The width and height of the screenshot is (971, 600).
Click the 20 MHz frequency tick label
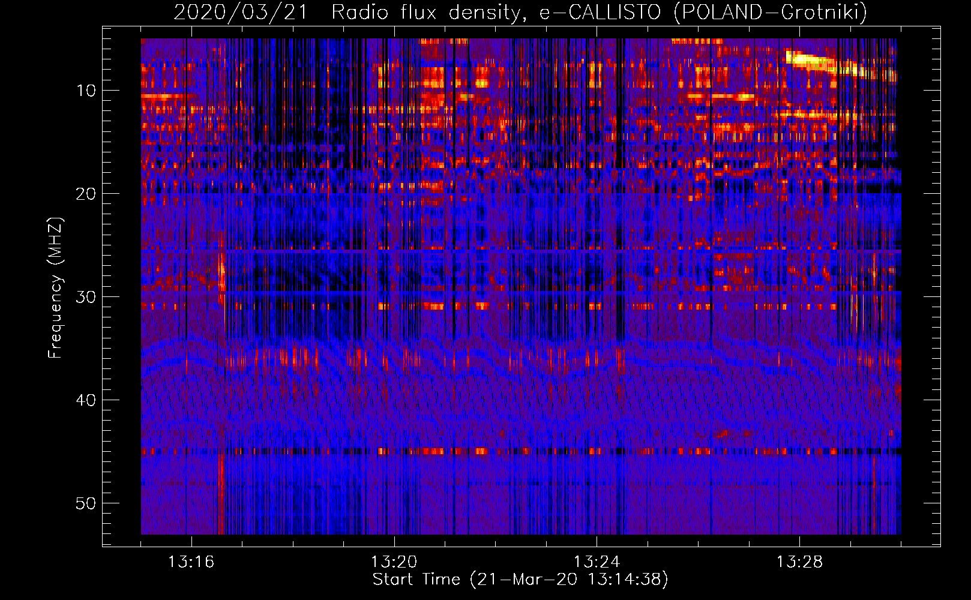point(86,194)
